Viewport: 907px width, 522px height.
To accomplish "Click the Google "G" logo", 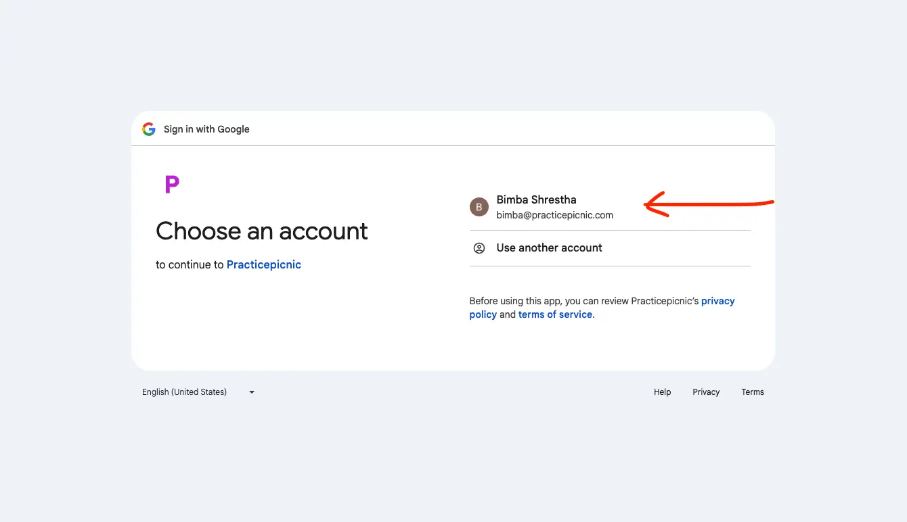I will [148, 129].
